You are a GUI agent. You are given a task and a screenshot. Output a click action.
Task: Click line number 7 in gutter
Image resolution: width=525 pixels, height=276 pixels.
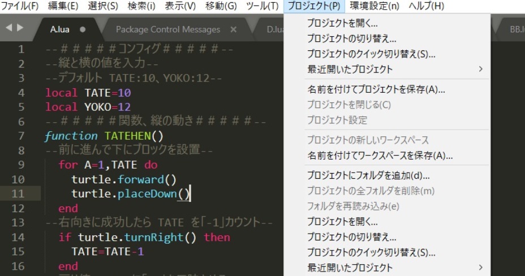(21, 136)
